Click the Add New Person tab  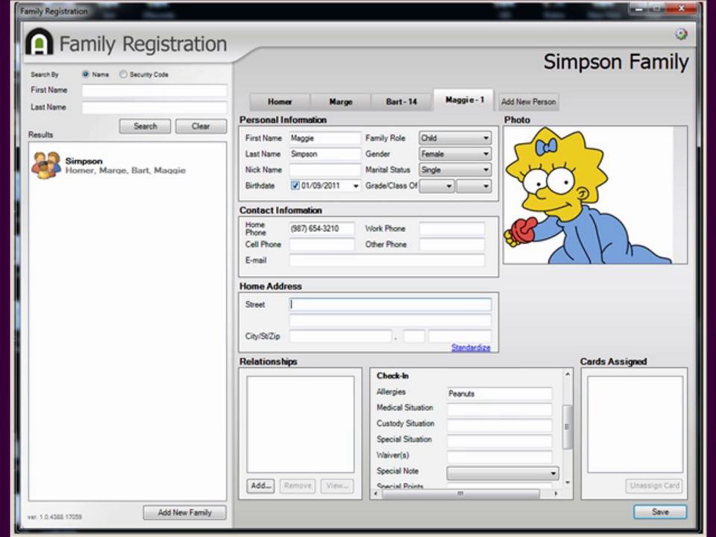[528, 102]
